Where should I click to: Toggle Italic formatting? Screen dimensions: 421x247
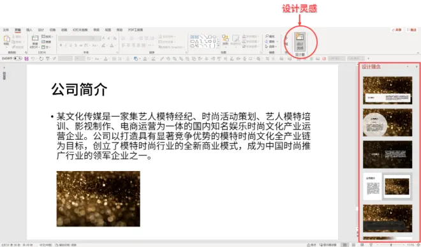[x=66, y=45]
